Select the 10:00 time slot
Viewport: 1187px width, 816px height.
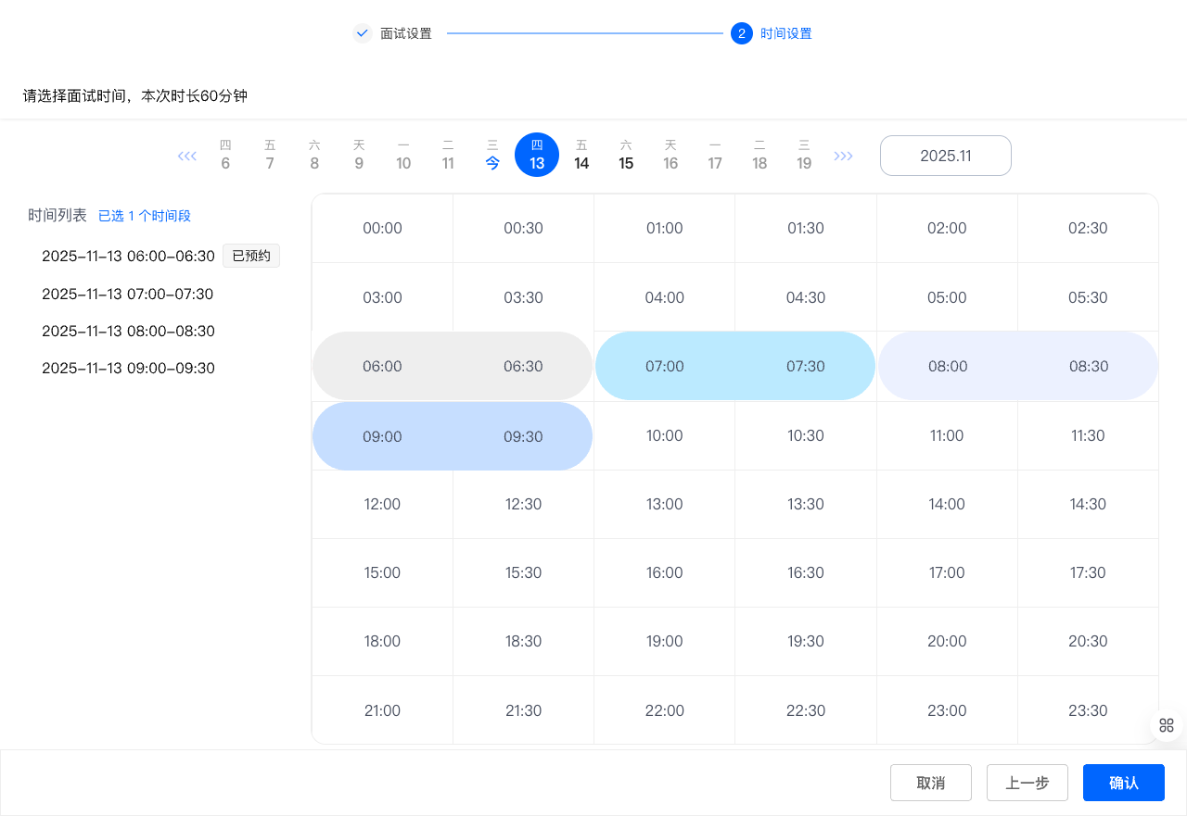(664, 436)
